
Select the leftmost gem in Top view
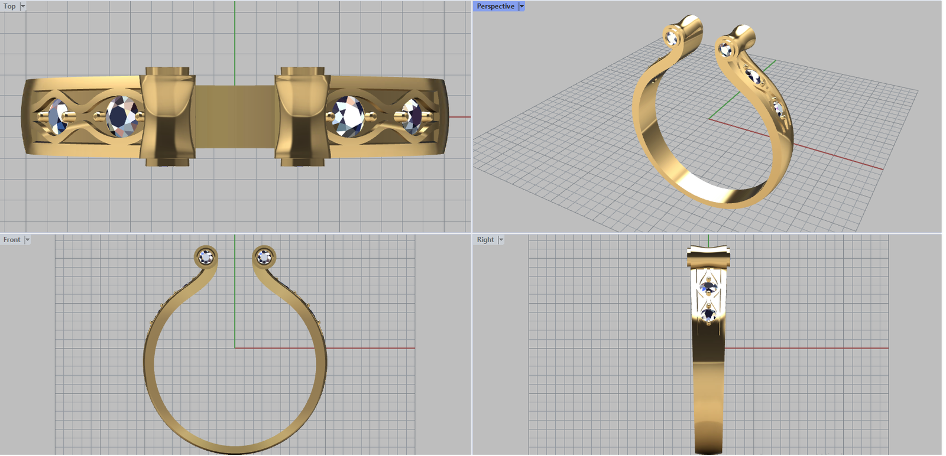coord(57,116)
